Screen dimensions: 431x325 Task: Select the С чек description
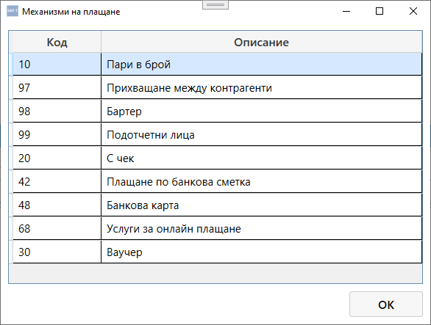[261, 158]
